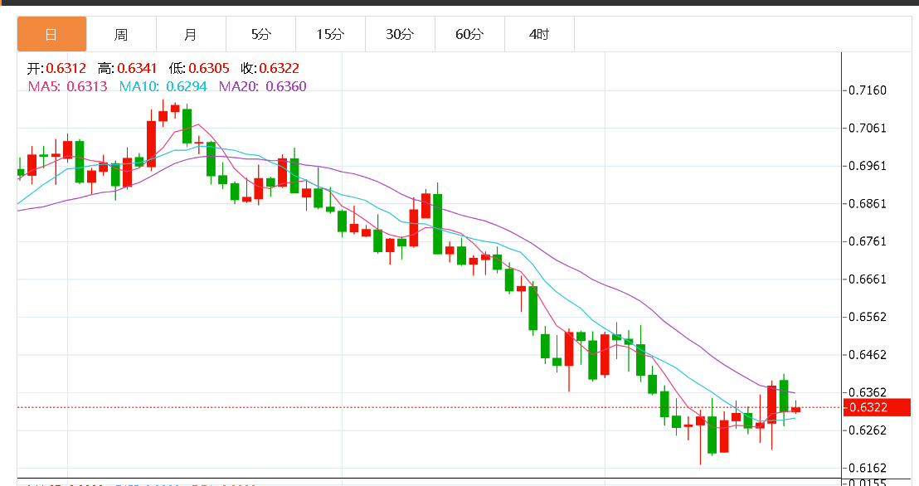
Task: Open the 5分 timeframe tab
Action: (260, 34)
